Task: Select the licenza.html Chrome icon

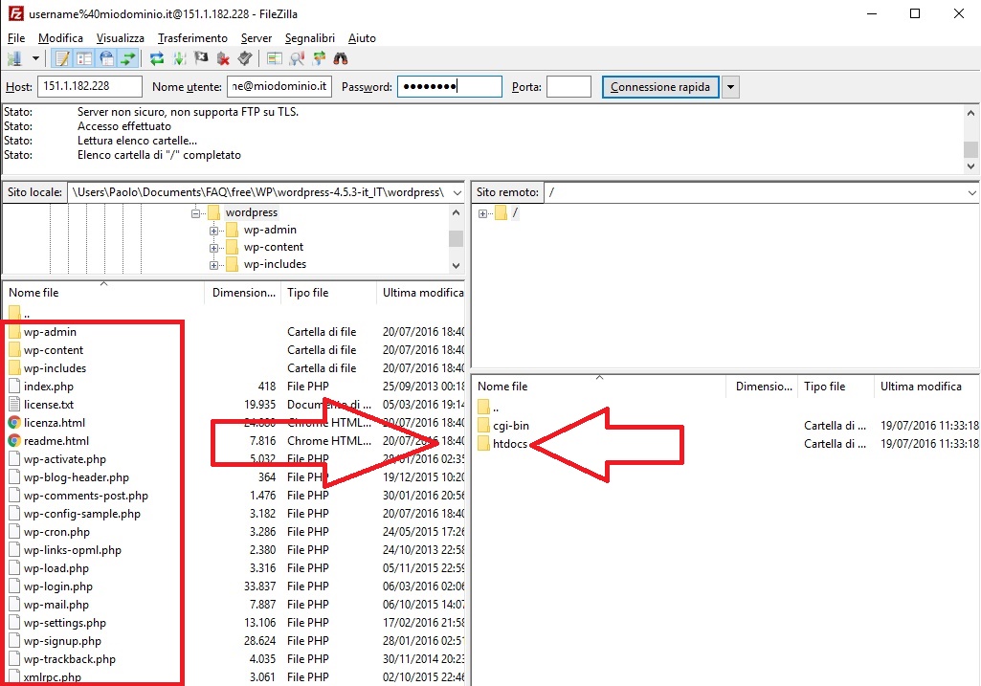Action: 14,423
